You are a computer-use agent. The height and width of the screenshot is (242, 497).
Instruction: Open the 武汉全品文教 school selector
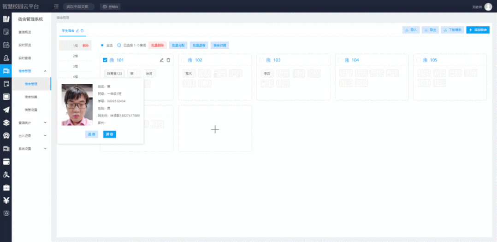click(x=78, y=6)
